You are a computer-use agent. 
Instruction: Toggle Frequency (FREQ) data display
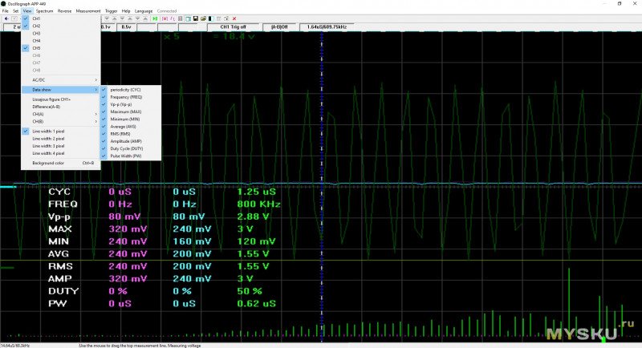click(x=124, y=97)
